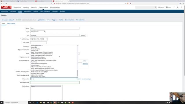
Task: Go to Templates submenu
Action: pos(13,11)
